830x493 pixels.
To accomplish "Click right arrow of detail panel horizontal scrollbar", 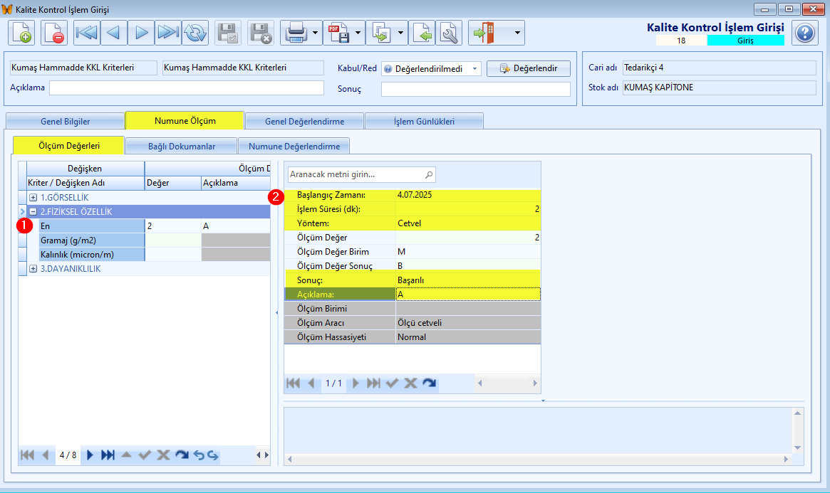I will click(534, 383).
